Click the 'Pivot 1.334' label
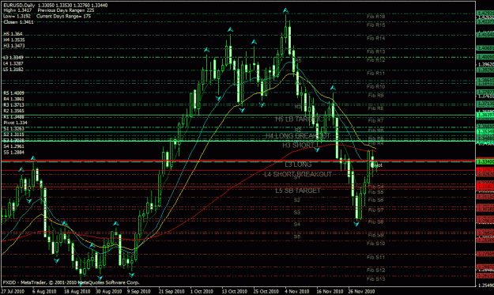Screen dimensions: 494x295 tap(16, 123)
